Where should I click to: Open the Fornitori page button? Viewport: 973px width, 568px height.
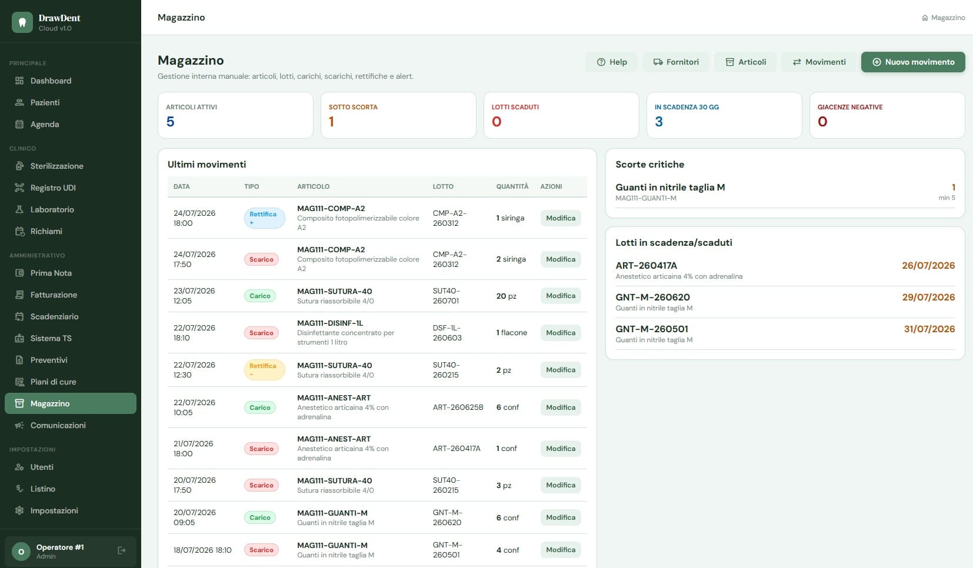tap(676, 62)
